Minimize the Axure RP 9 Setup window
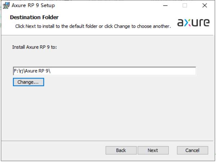 [165, 5]
